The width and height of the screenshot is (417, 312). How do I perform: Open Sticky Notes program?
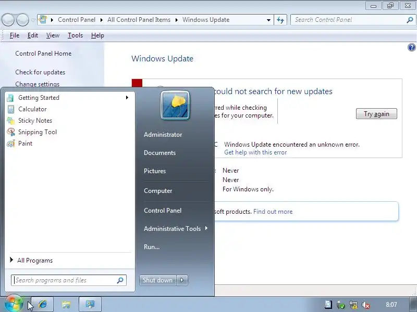tap(69, 121)
